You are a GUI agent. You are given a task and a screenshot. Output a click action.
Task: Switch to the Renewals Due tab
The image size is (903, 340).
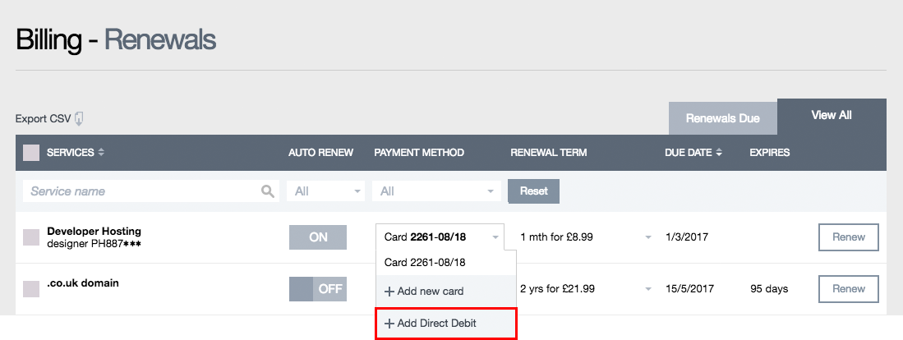pyautogui.click(x=722, y=118)
